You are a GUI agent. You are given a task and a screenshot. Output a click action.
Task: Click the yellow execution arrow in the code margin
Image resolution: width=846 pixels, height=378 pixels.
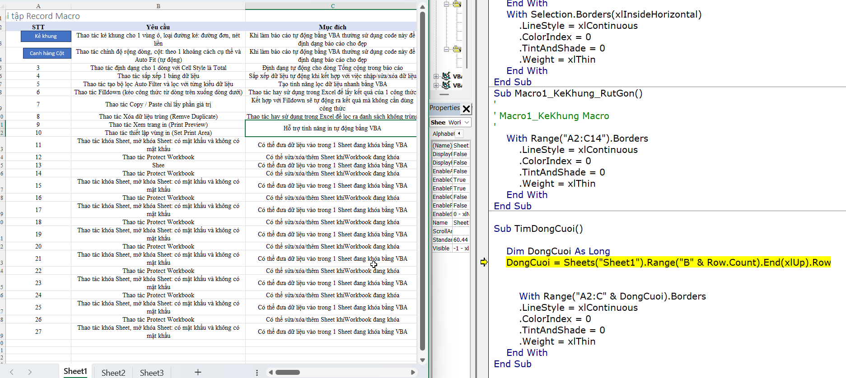[x=484, y=263]
